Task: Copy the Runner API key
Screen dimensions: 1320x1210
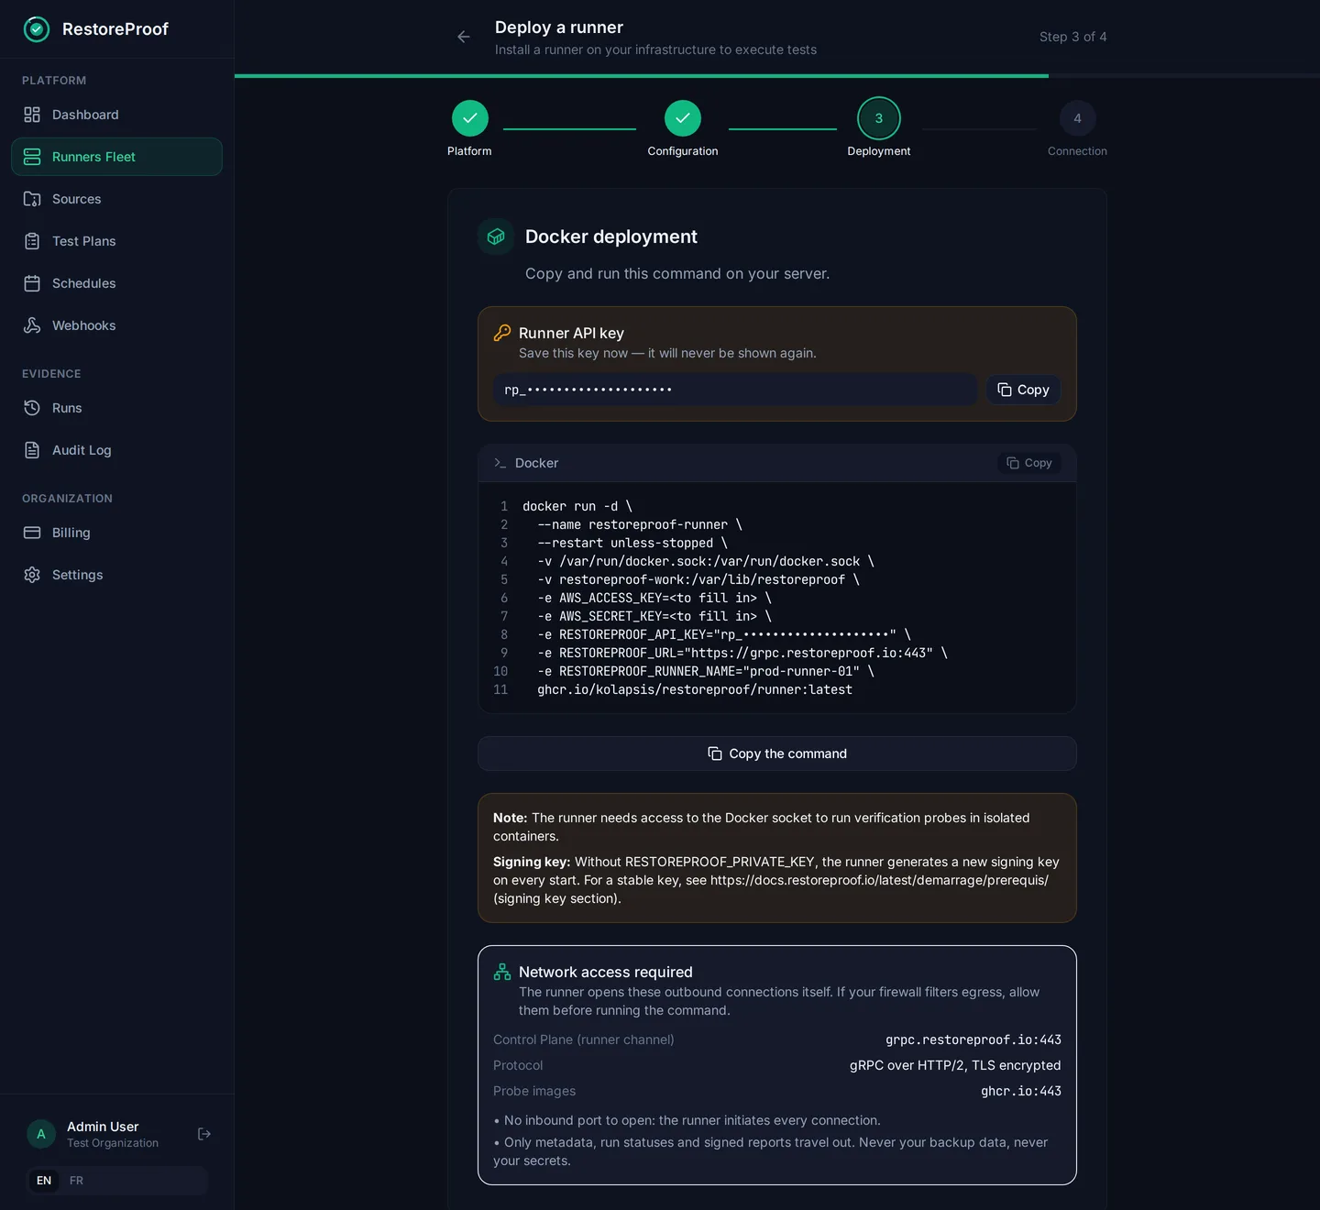Action: click(1024, 390)
